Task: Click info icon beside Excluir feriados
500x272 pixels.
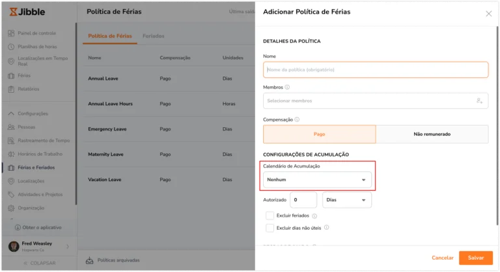Action: 314,216
